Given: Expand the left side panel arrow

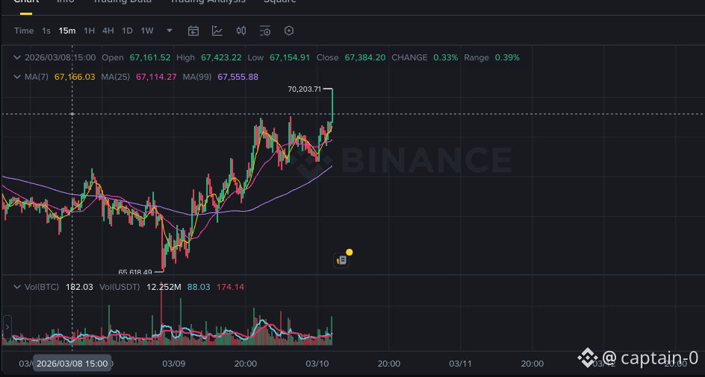Looking at the screenshot, I should (7, 327).
